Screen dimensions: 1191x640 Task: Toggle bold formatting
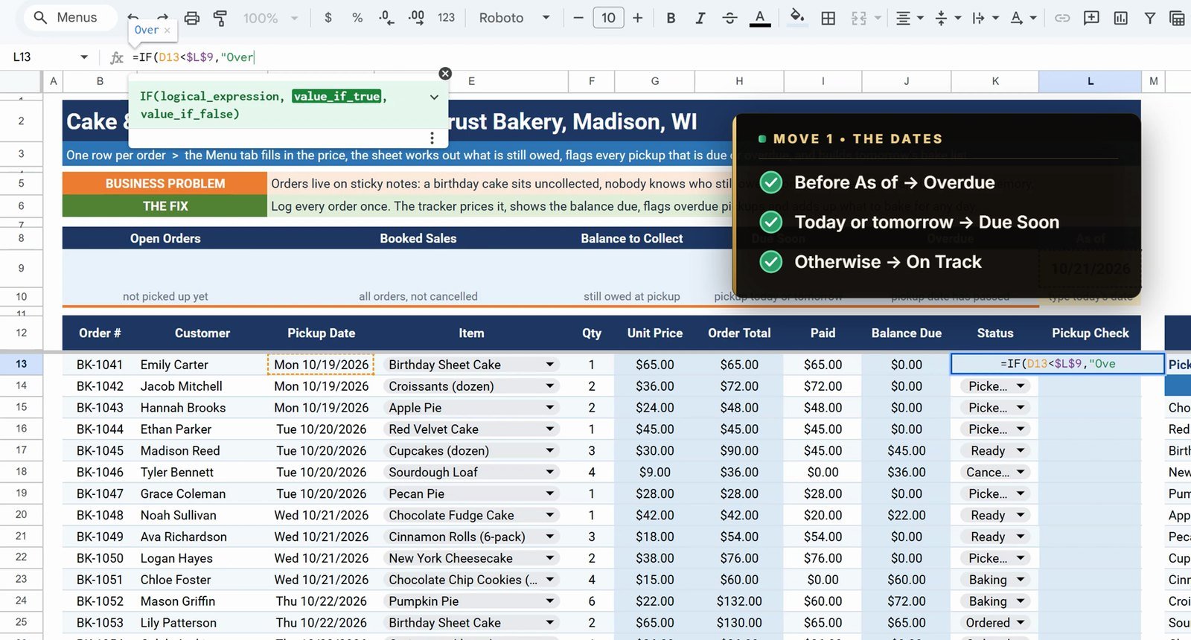(671, 18)
